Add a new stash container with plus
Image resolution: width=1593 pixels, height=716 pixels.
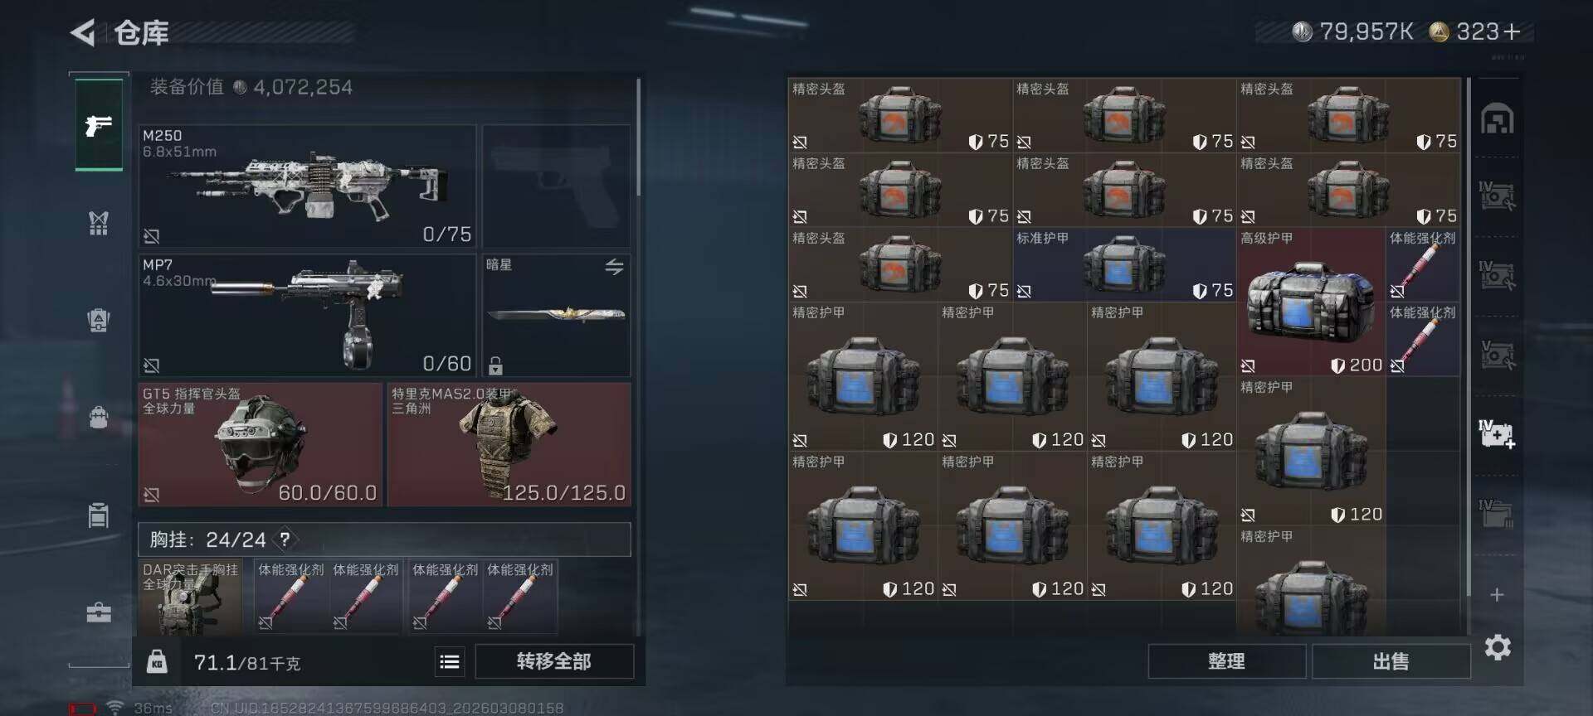pos(1498,595)
